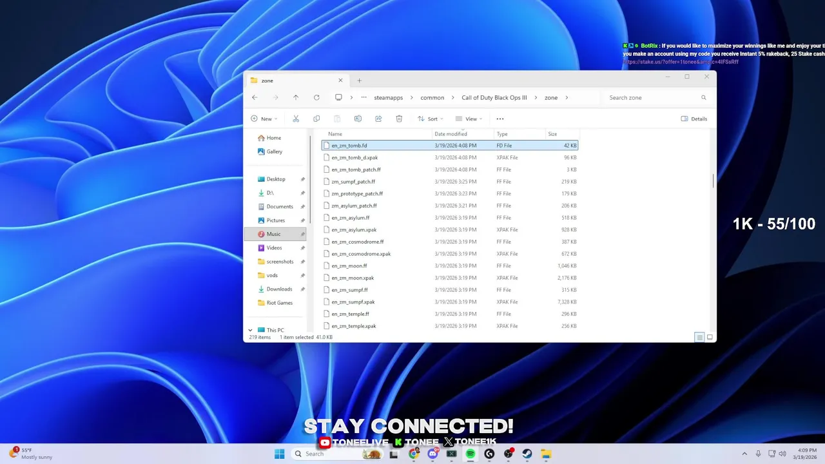Click the Share icon in toolbar
The height and width of the screenshot is (464, 825).
click(378, 119)
